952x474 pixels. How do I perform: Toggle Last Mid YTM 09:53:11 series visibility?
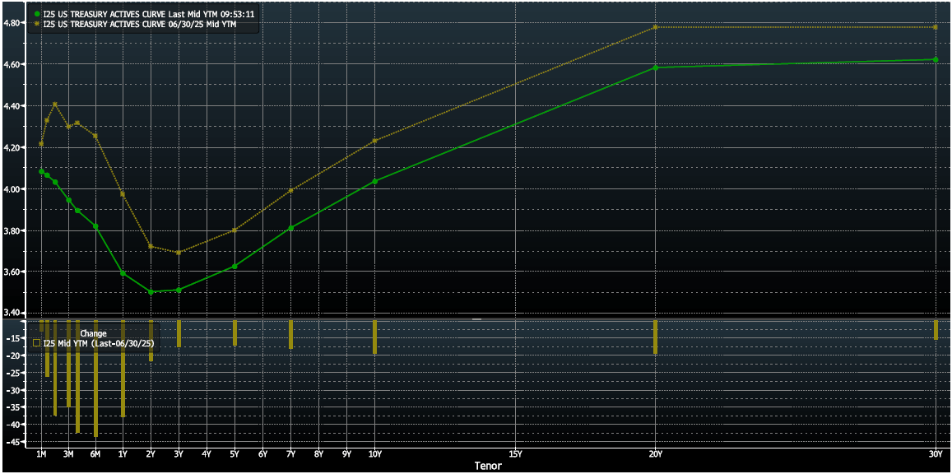tap(148, 15)
